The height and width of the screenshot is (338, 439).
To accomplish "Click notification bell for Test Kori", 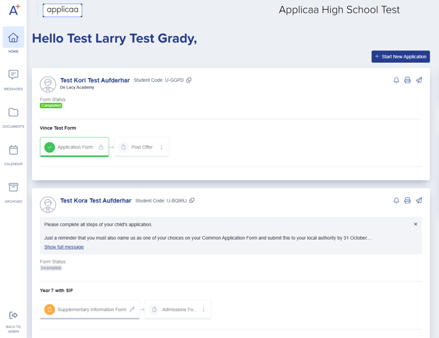I will (x=396, y=81).
